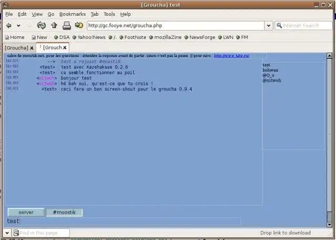Open the Tools menu
Screen dimensions: 336x240
(x=109, y=14)
